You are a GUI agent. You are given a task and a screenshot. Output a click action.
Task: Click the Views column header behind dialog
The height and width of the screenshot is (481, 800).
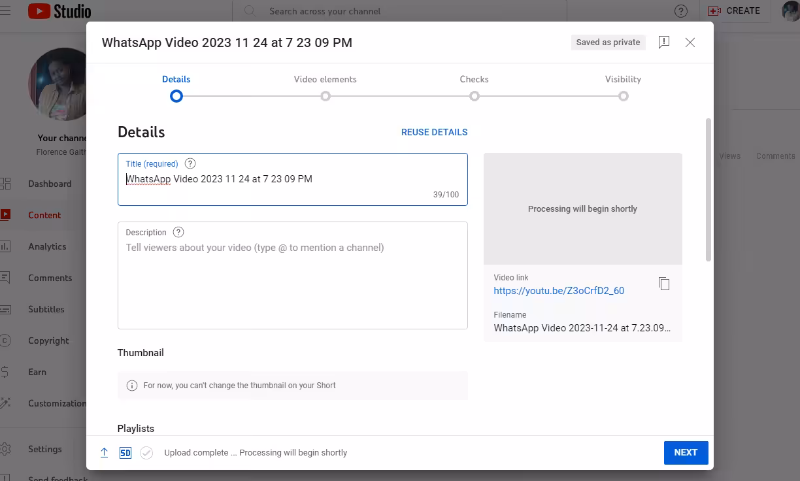point(729,156)
